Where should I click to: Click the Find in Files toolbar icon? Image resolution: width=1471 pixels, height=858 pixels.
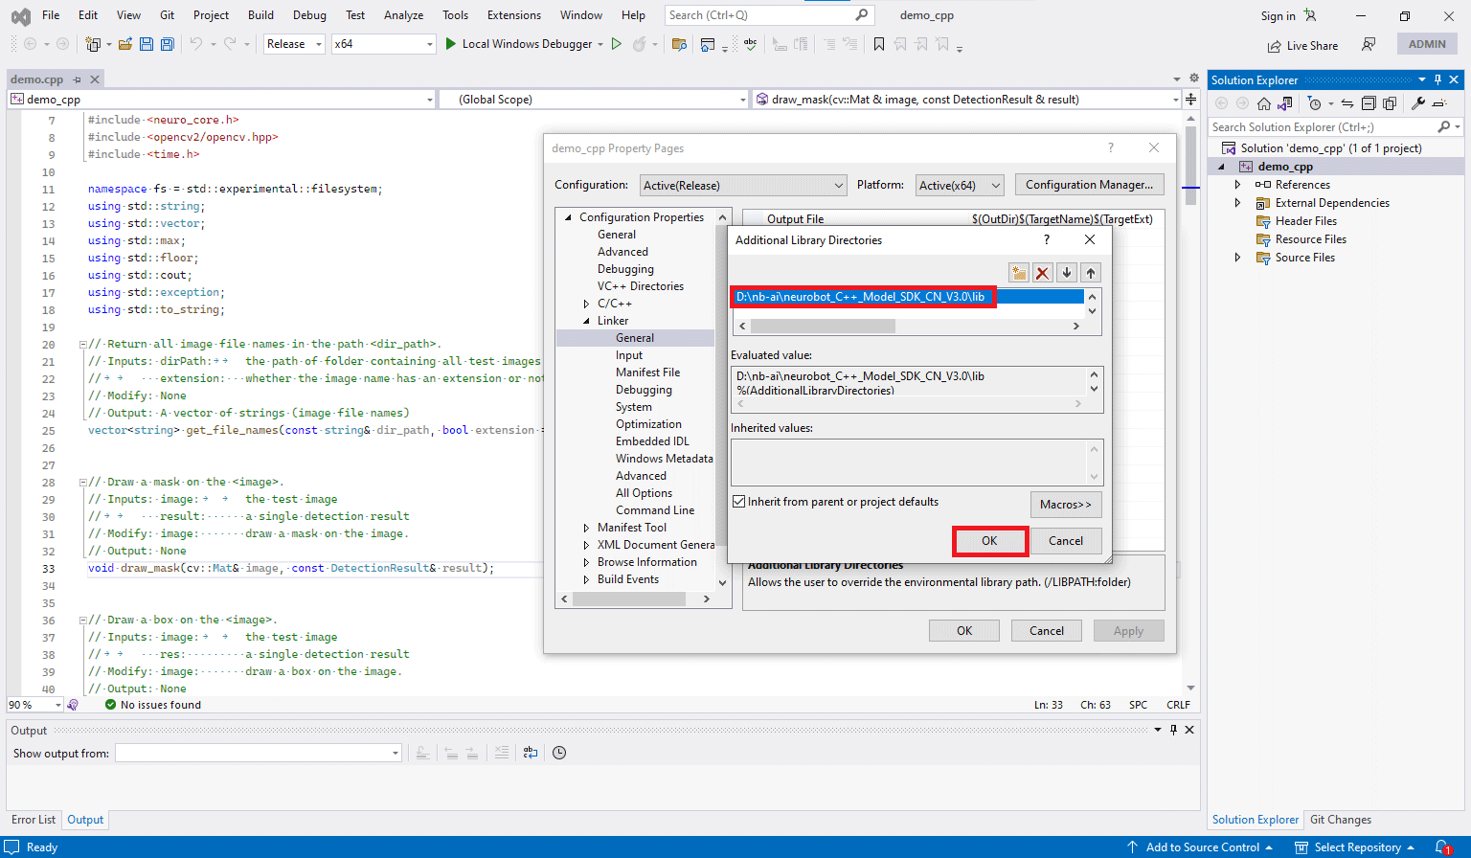[680, 44]
